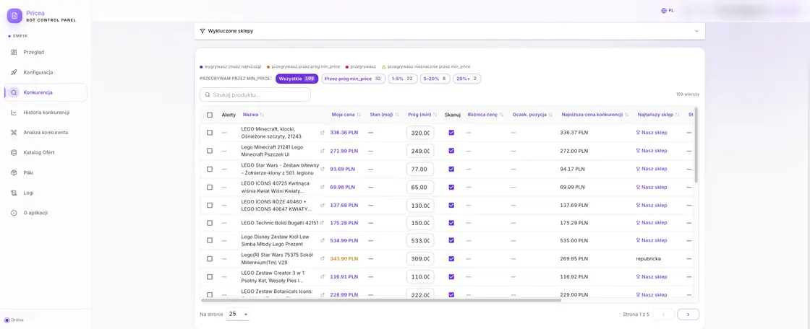This screenshot has width=810, height=329.
Task: Open Katalog Ofert page
Action: [x=39, y=153]
